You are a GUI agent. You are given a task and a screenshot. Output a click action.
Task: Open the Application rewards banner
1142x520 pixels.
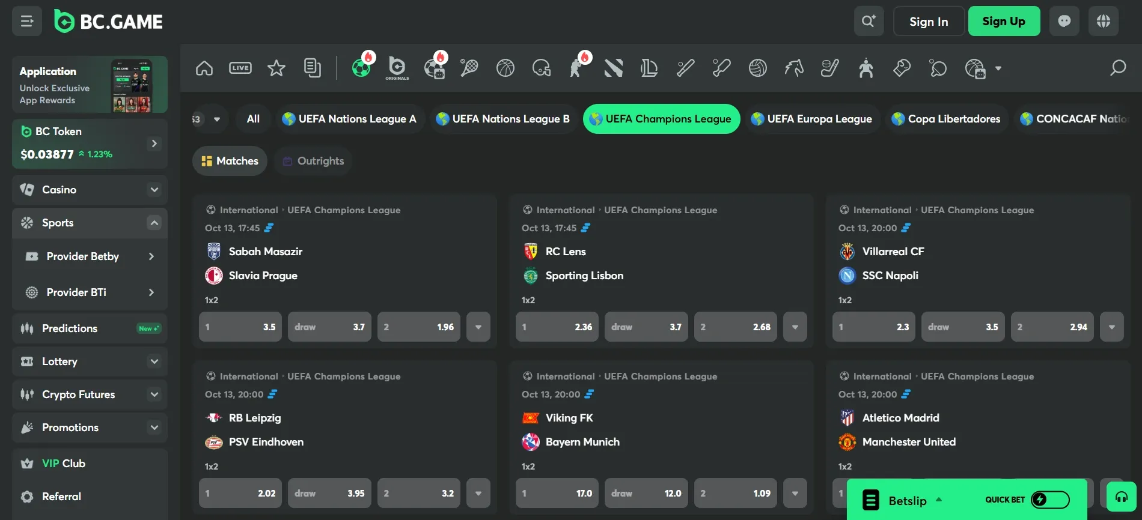90,84
